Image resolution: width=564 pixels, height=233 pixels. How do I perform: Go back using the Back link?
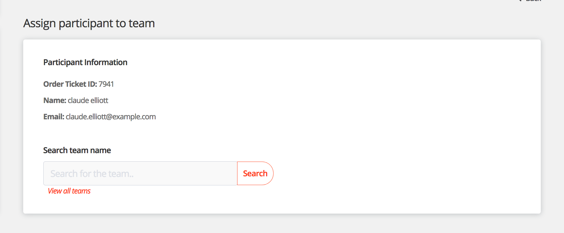[534, 1]
